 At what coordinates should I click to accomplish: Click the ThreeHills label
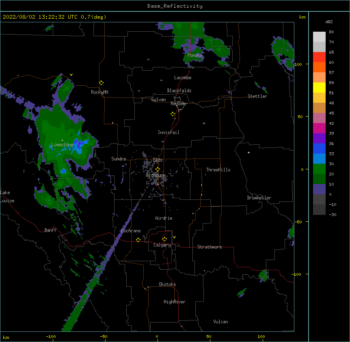pyautogui.click(x=218, y=170)
